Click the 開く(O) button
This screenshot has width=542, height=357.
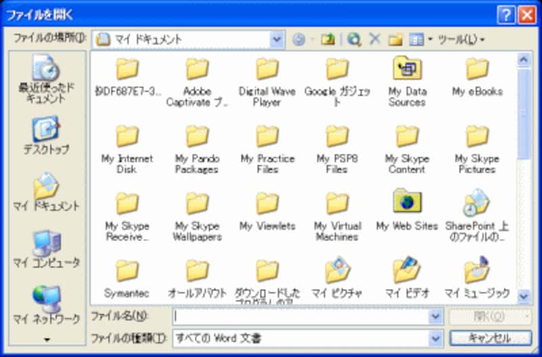point(490,316)
